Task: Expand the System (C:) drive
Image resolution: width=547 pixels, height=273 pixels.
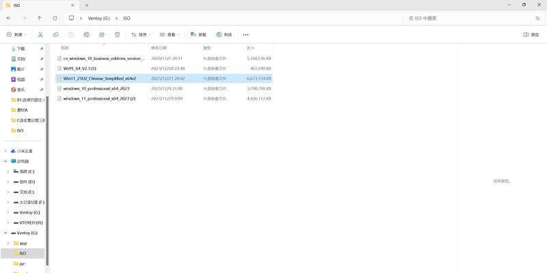Action: point(8,172)
